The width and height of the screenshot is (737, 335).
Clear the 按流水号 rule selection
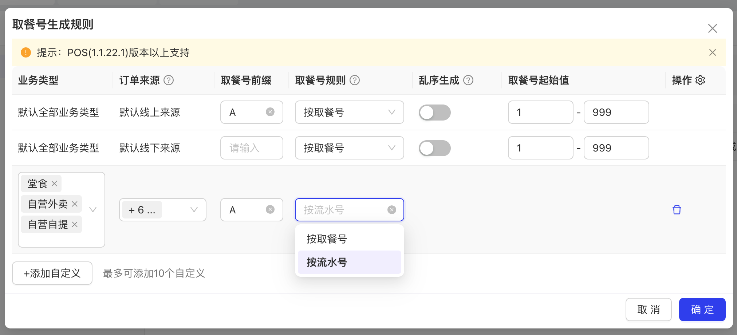click(x=392, y=210)
